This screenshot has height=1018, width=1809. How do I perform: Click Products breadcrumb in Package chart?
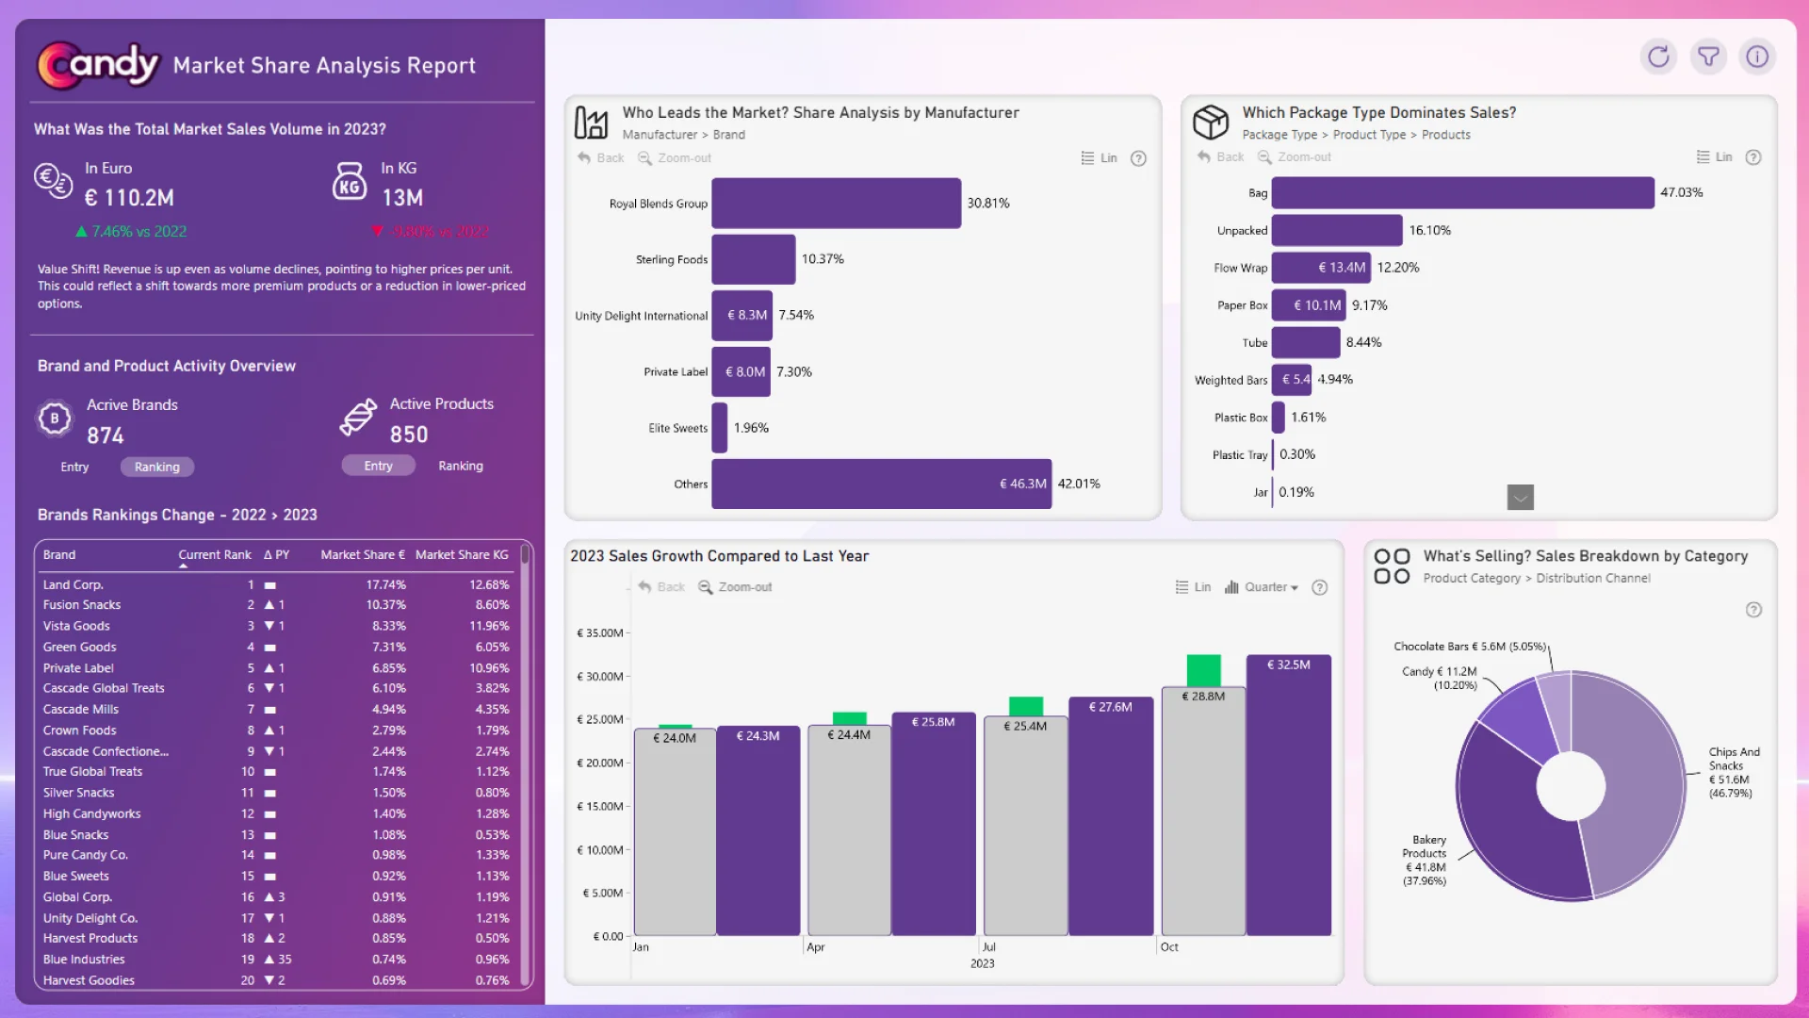point(1445,135)
